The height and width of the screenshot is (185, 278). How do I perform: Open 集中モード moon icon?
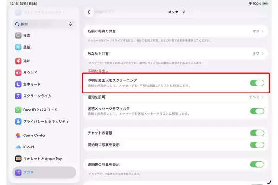pyautogui.click(x=18, y=84)
